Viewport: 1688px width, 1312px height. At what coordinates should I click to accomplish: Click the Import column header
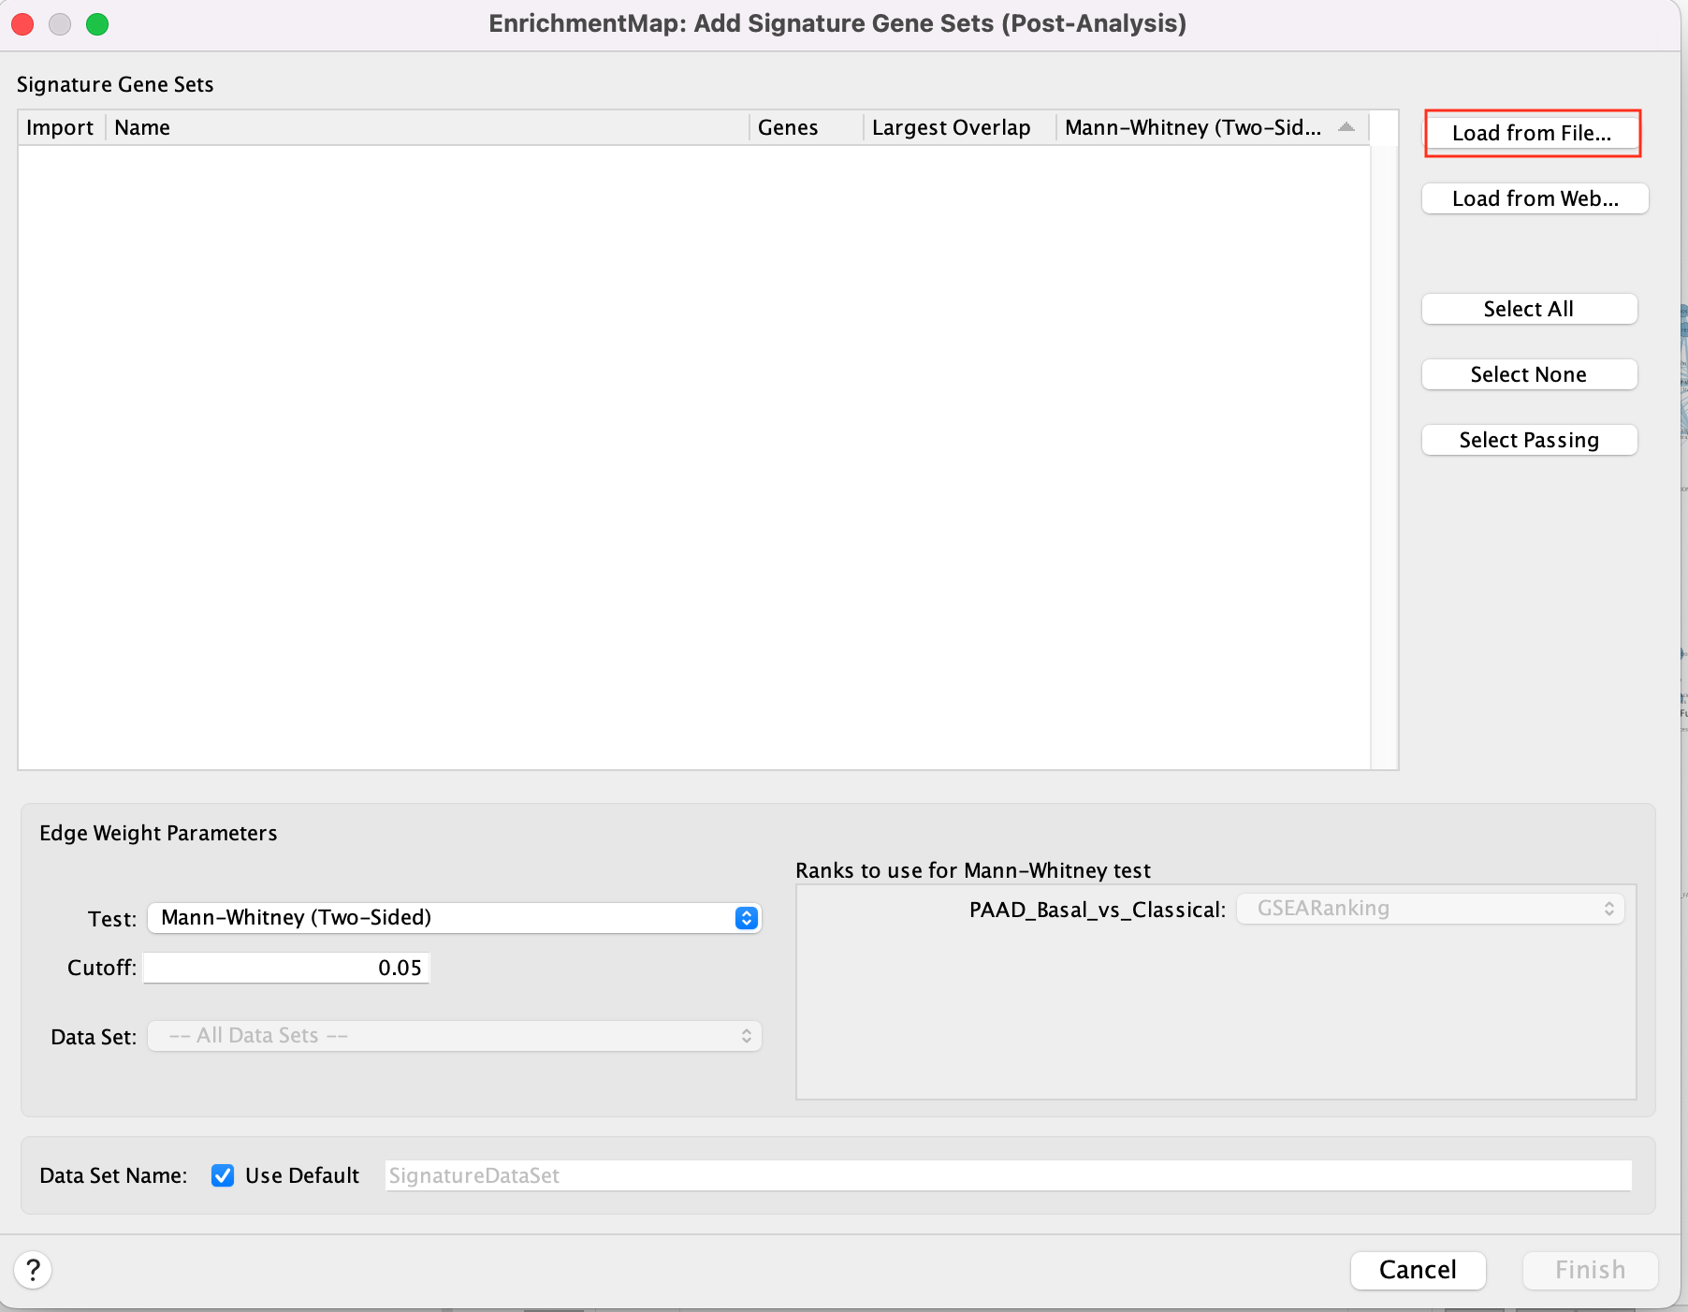pos(60,127)
